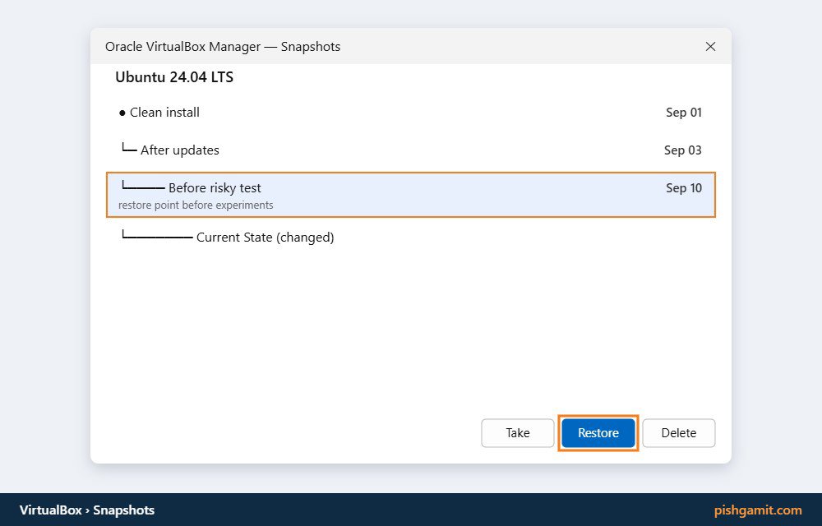Screen dimensions: 822x526
Task: Restore the selected snapshot
Action: (x=598, y=433)
